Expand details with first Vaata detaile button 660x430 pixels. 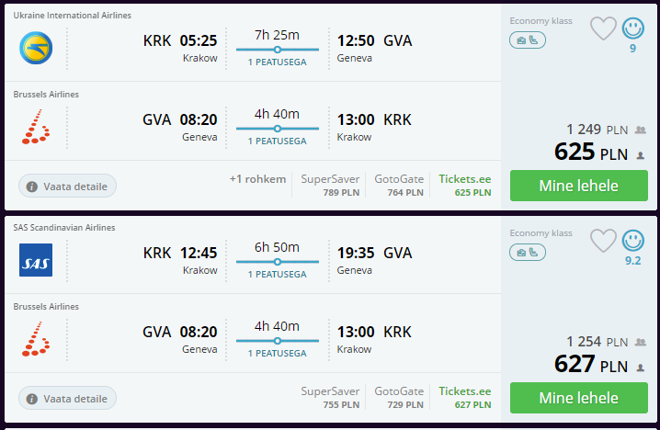(67, 186)
